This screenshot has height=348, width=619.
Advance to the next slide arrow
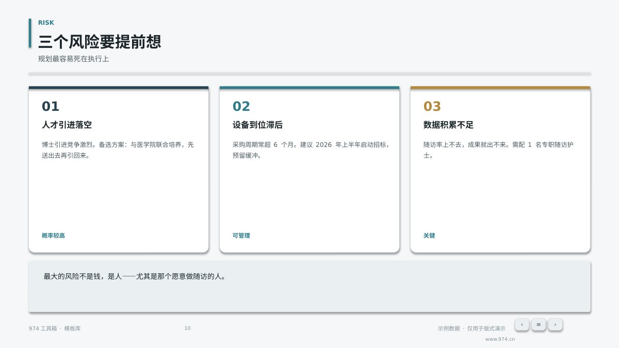click(x=555, y=324)
